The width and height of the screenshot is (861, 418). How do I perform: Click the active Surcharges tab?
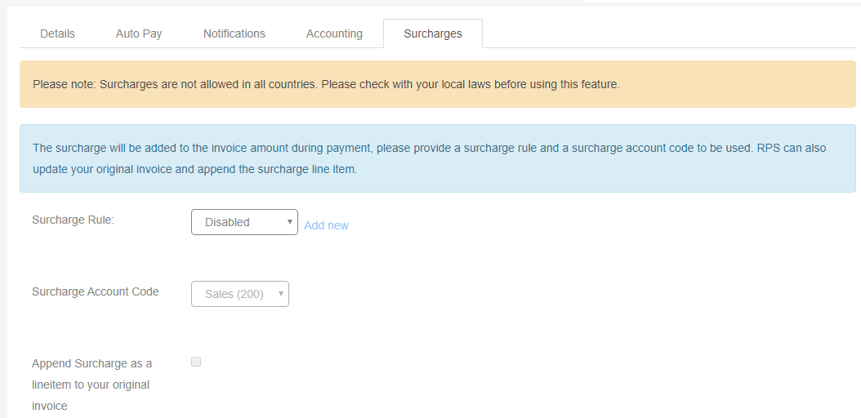[x=433, y=33]
